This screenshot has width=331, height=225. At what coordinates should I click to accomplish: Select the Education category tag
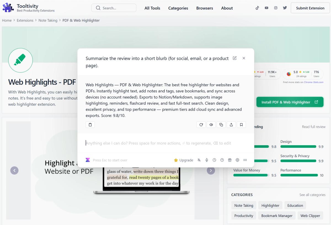[295, 205]
